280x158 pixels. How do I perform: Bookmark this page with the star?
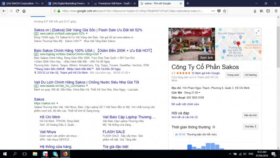(x=225, y=11)
